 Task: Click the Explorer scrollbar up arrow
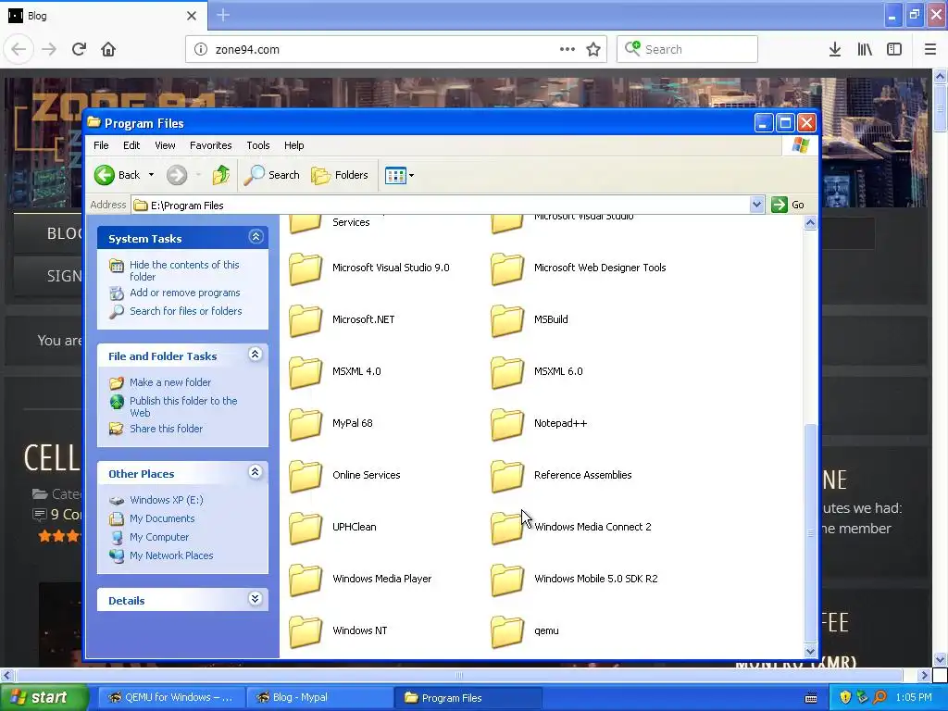tap(810, 223)
